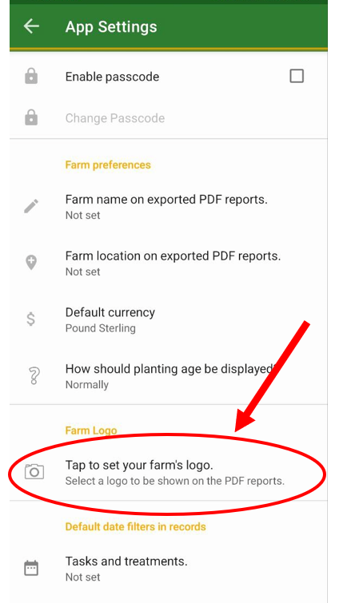Image resolution: width=339 pixels, height=603 pixels.
Task: Tap the calendar icon for tasks
Action: 31,568
